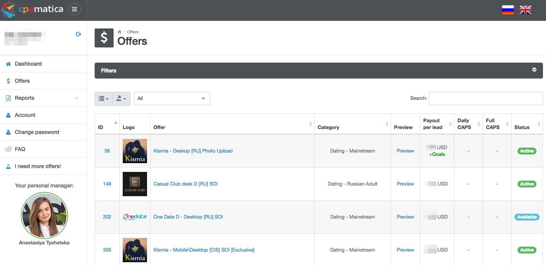
Task: Open the list view options button
Action: coord(103,99)
